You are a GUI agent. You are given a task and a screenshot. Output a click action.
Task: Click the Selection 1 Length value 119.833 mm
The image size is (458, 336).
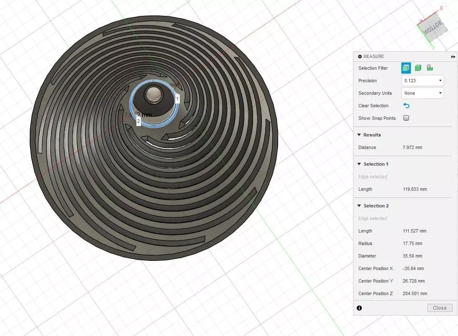click(x=415, y=189)
